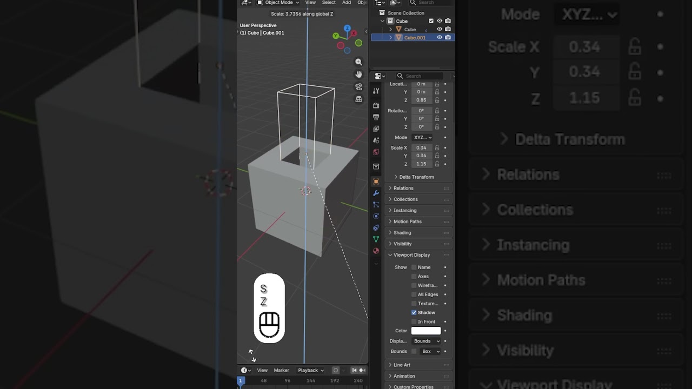692x389 pixels.
Task: Open the viewport View menu
Action: (x=310, y=3)
